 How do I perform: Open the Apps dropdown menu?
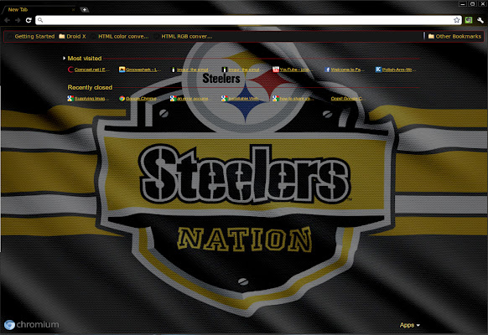410,325
